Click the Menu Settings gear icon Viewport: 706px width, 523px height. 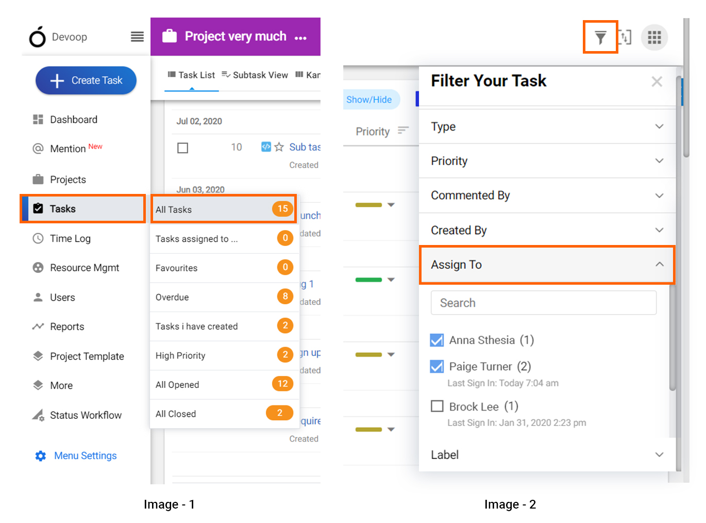tap(41, 456)
